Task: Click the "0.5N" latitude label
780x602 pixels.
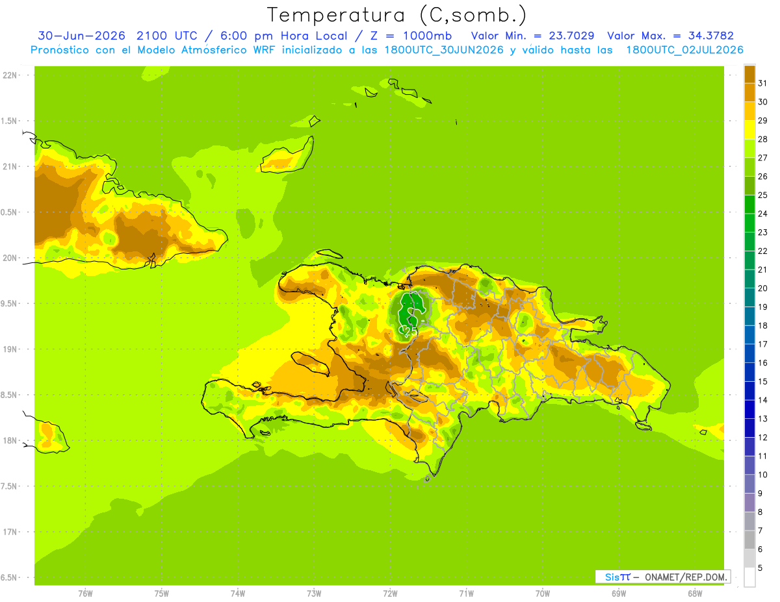Action: (x=8, y=212)
